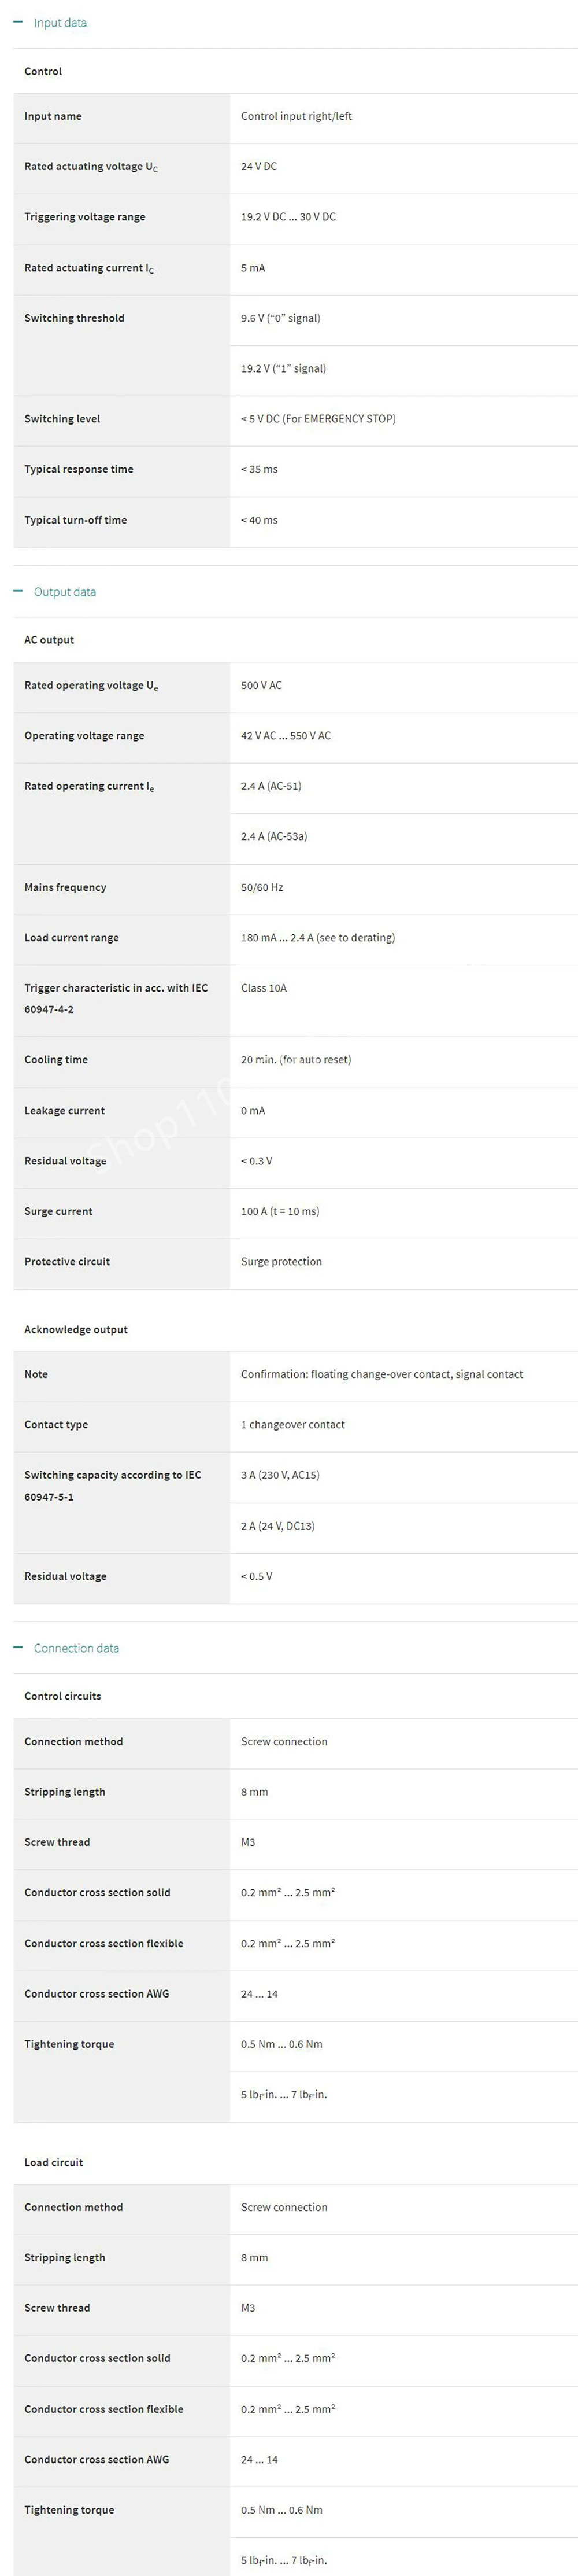The height and width of the screenshot is (2576, 578).
Task: Collapse the Output data section heading
Action: (x=65, y=592)
